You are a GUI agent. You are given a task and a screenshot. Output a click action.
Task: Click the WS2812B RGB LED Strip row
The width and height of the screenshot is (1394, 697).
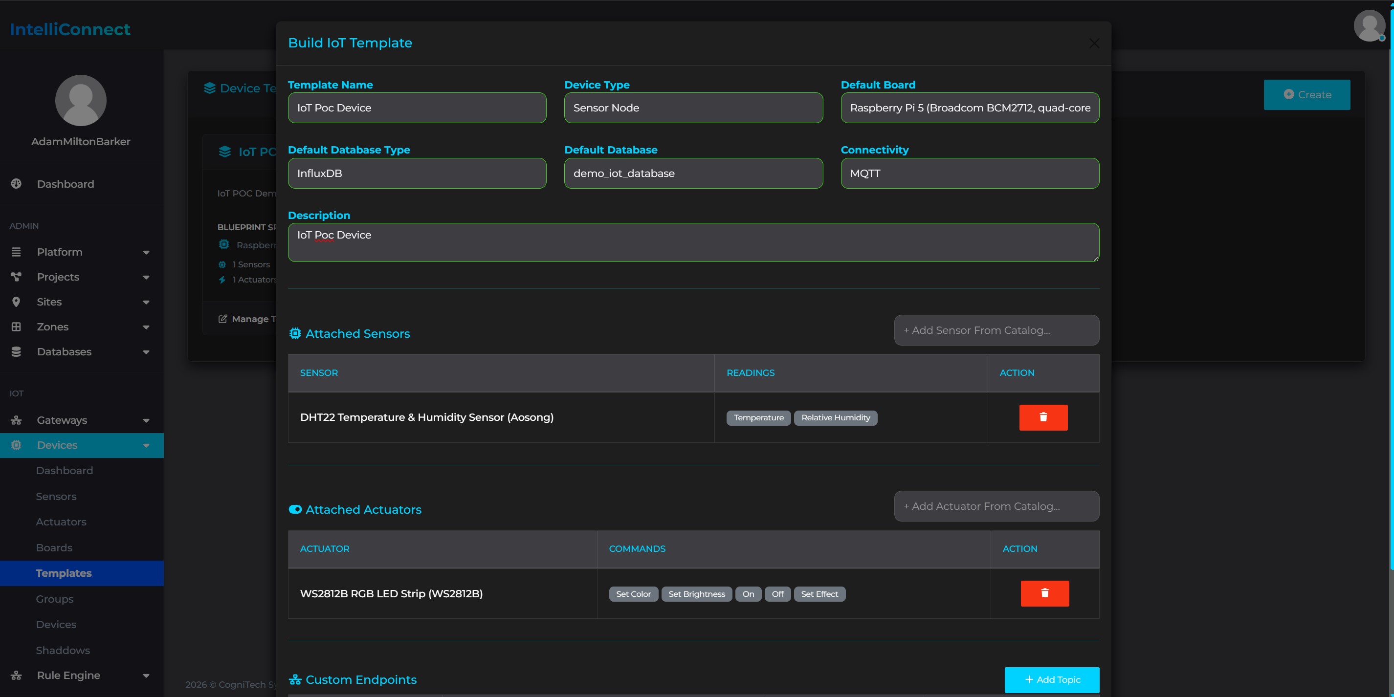(x=693, y=594)
